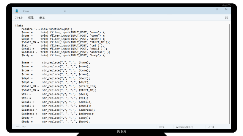Click the $dept = trim( filter_input line
This screenshot has height=136, width=243.
(63, 39)
